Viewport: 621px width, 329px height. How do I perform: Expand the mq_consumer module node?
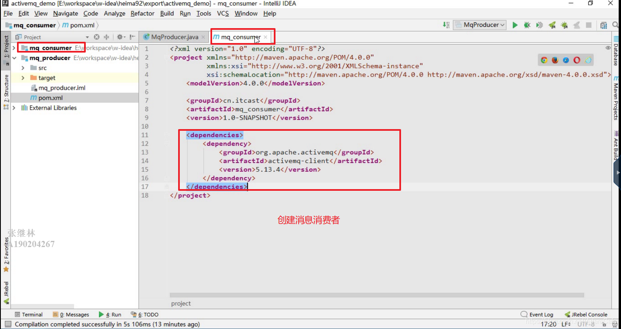click(x=14, y=48)
